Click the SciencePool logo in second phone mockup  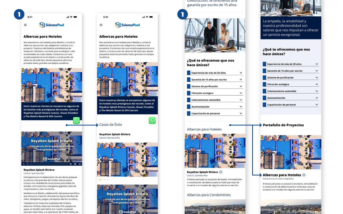coord(128,25)
